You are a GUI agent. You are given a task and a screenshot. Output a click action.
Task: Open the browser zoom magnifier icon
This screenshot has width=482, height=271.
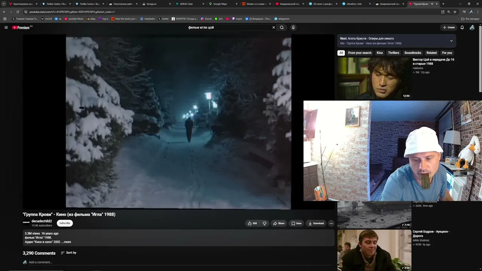tap(449, 12)
